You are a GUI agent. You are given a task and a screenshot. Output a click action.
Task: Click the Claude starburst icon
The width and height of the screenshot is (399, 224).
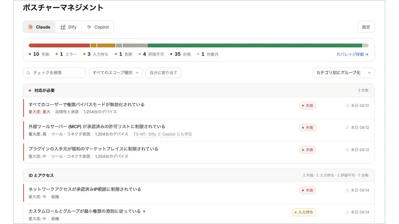click(x=31, y=27)
